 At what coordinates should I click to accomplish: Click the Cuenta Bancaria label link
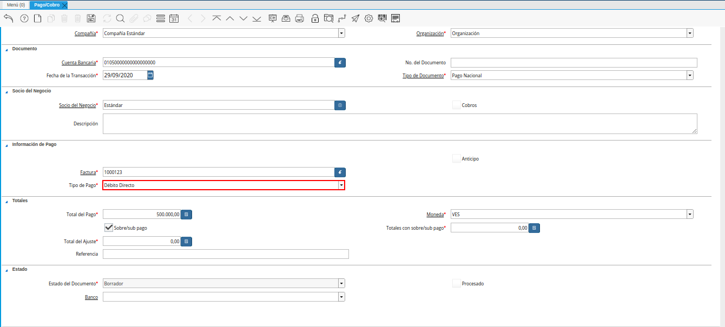(x=78, y=63)
